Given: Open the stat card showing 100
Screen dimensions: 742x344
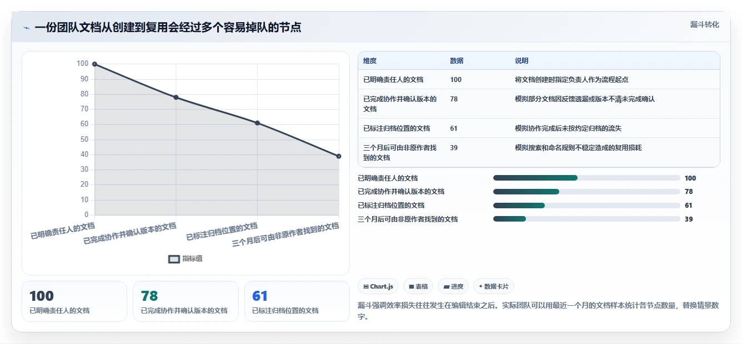Looking at the screenshot, I should coord(74,301).
